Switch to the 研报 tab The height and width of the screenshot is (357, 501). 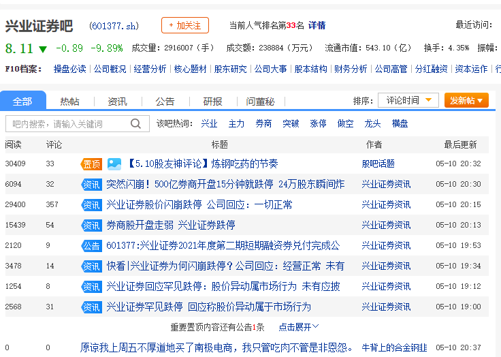(x=212, y=102)
